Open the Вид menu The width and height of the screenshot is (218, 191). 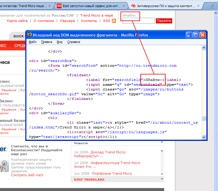point(59,42)
